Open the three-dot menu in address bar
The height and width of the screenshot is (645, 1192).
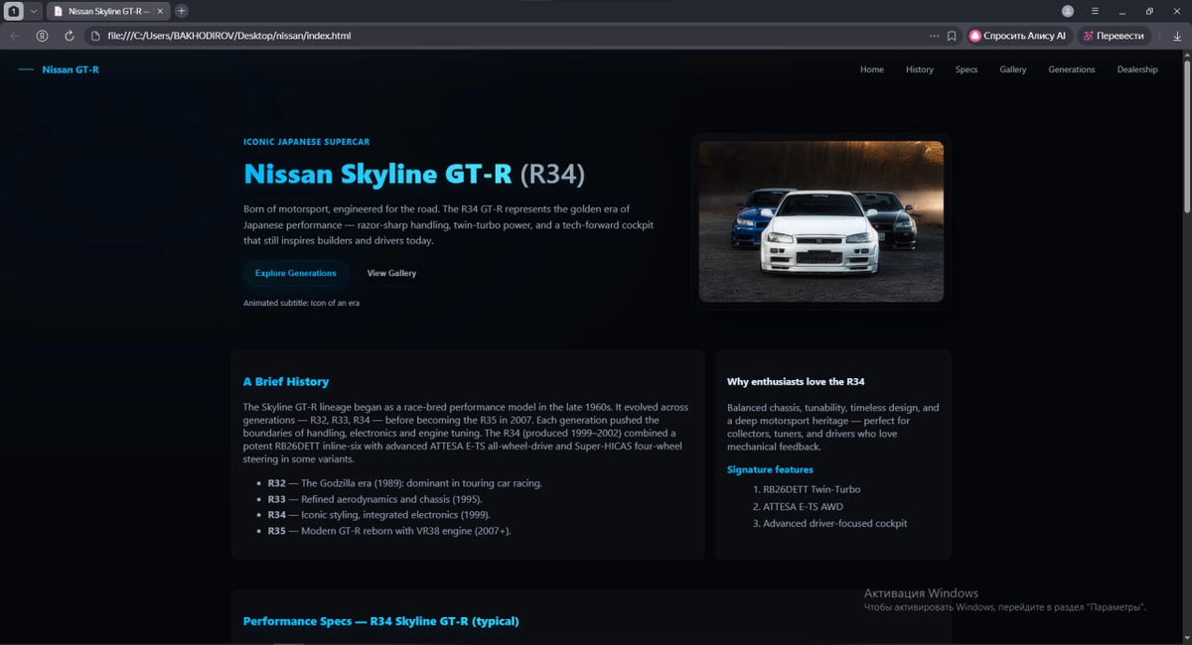(934, 36)
